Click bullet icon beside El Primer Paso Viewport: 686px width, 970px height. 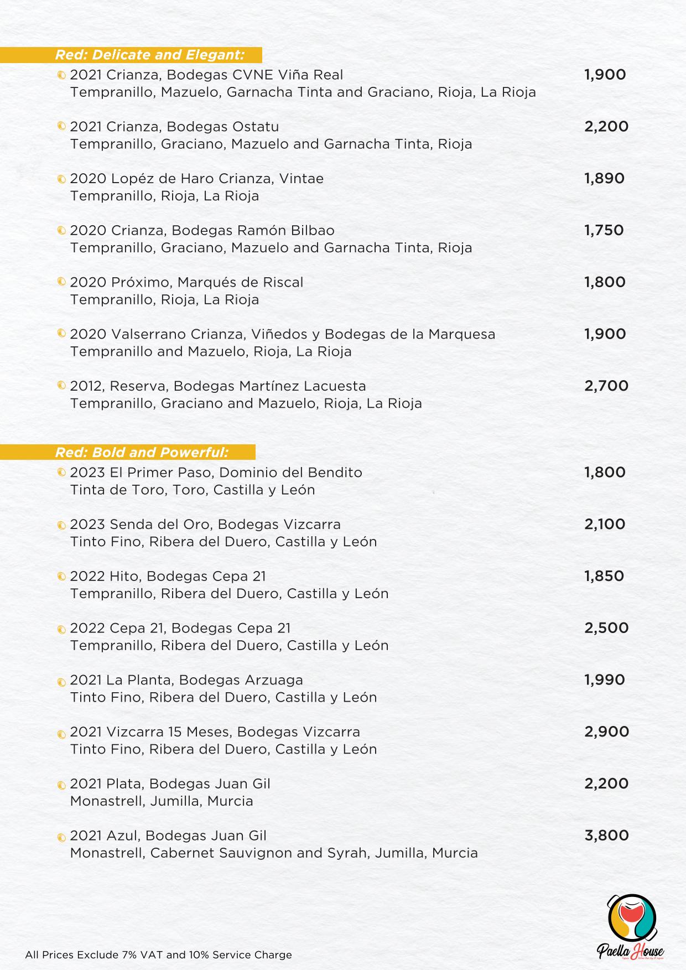click(62, 473)
